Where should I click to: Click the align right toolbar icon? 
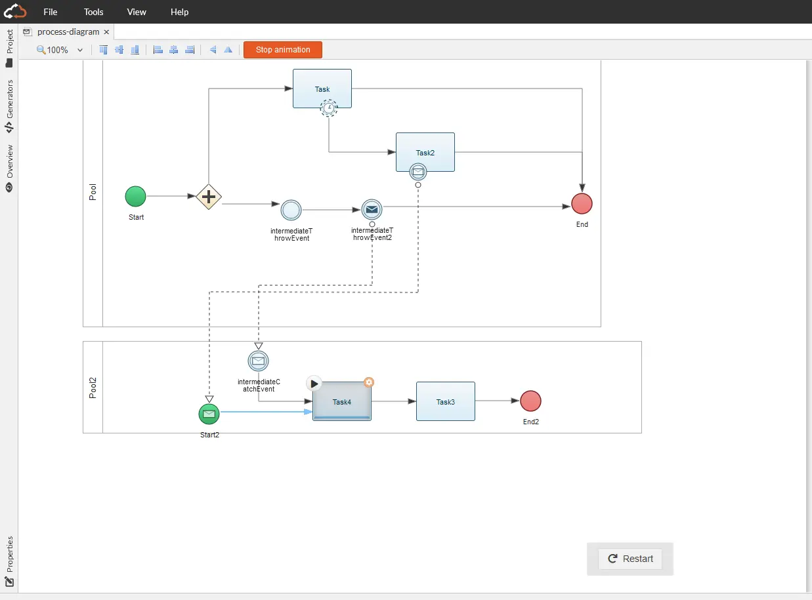pos(190,50)
